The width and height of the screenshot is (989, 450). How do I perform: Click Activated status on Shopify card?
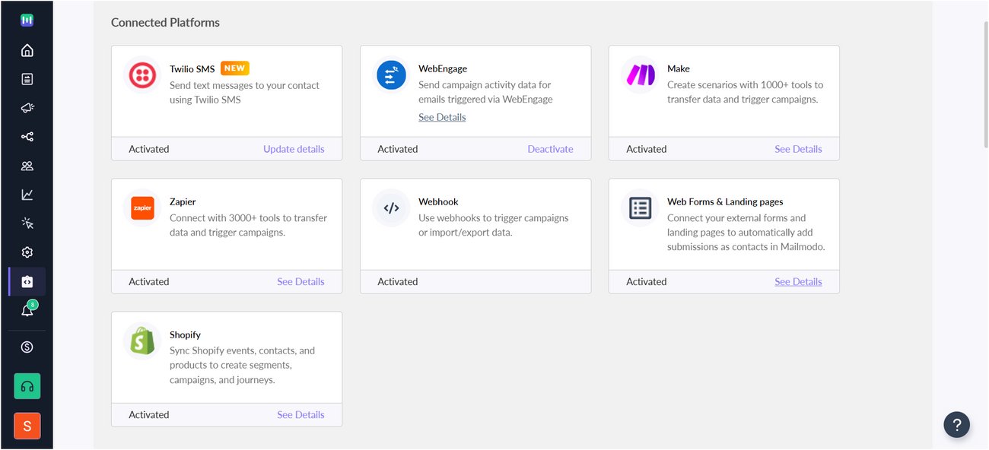pyautogui.click(x=149, y=414)
